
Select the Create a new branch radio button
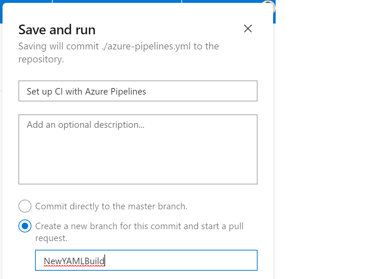coord(25,226)
